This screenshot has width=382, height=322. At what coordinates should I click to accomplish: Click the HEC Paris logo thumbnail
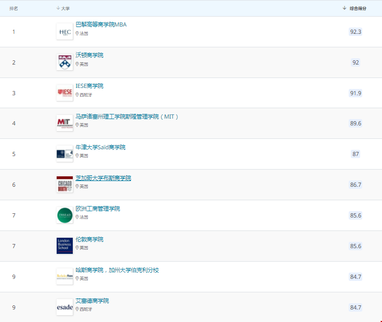coord(64,32)
